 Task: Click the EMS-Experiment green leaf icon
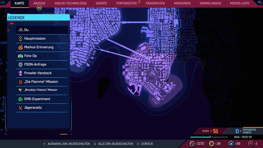coord(21,99)
